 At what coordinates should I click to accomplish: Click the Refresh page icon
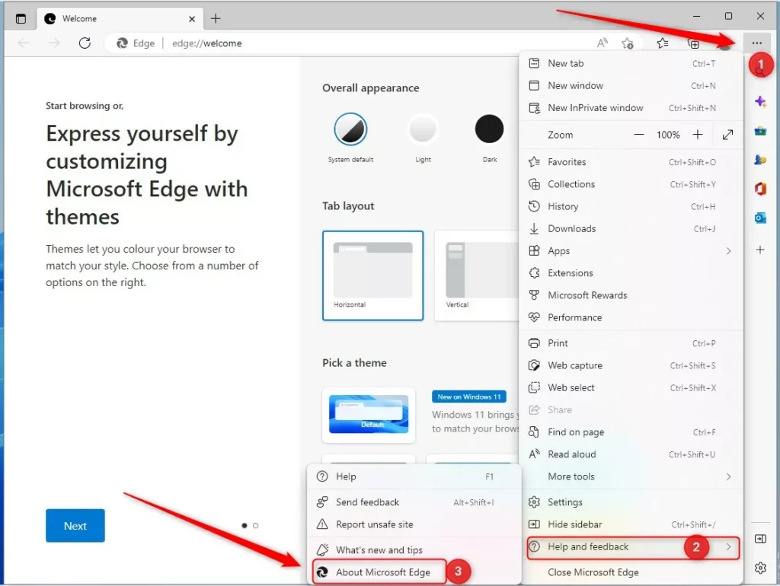(x=85, y=43)
